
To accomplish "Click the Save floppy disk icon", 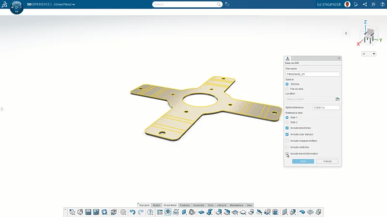I will pyautogui.click(x=88, y=212).
